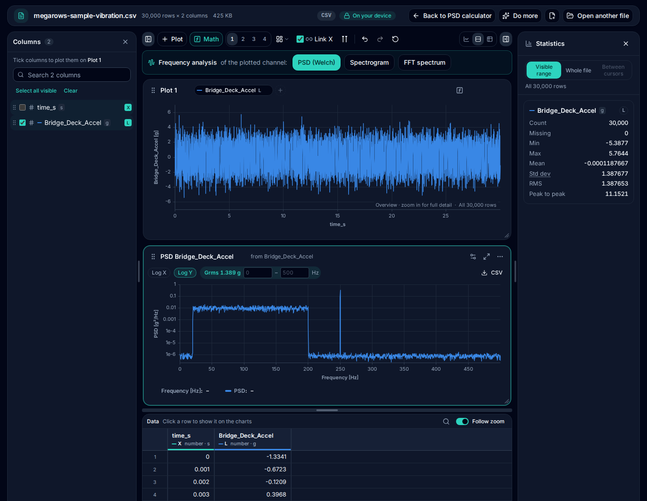
Task: Focus the Search 2 columns field
Action: (72, 75)
